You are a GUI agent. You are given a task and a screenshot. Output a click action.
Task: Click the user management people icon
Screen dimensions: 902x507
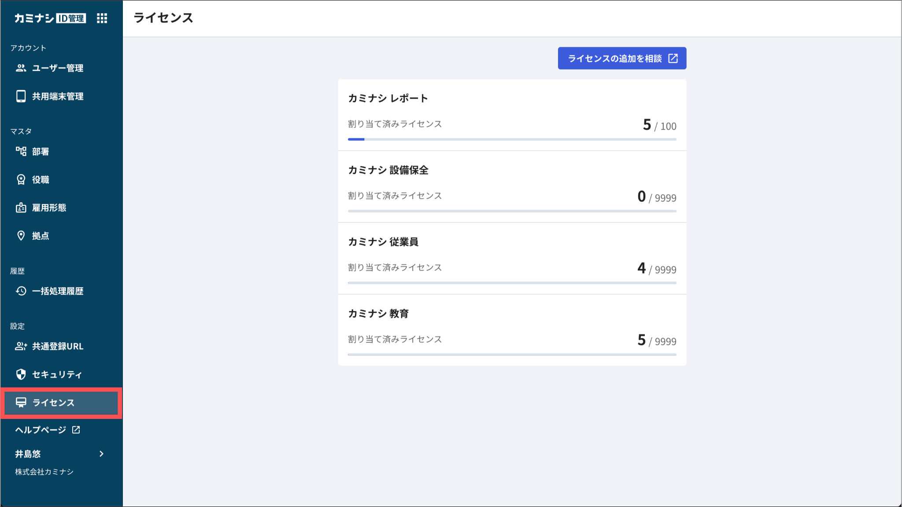pyautogui.click(x=21, y=68)
